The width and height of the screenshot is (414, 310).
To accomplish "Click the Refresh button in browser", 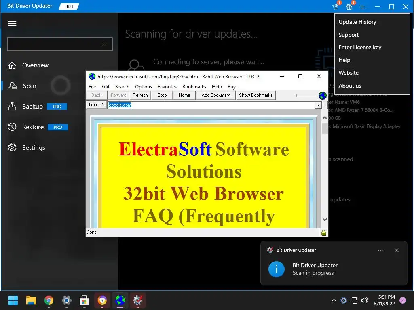I will pos(140,95).
